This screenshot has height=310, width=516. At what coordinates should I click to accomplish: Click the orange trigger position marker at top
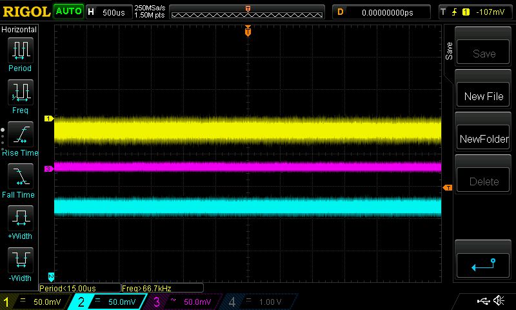pos(248,31)
